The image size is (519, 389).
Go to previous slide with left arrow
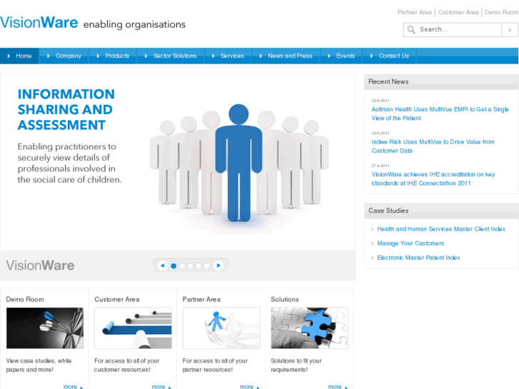163,266
